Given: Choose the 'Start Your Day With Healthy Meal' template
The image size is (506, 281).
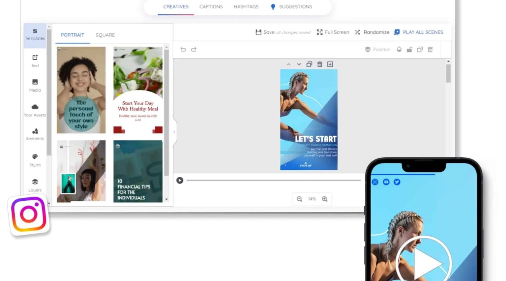Looking at the screenshot, I should coord(138,90).
